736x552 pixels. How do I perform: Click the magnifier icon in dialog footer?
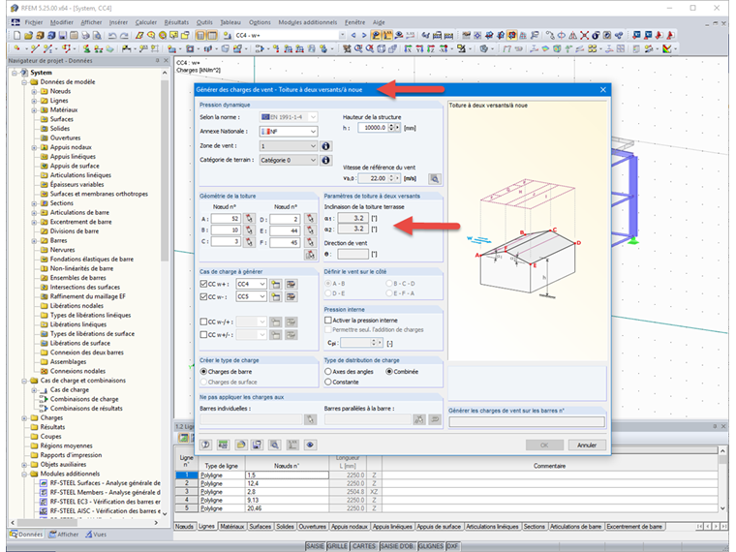click(275, 445)
